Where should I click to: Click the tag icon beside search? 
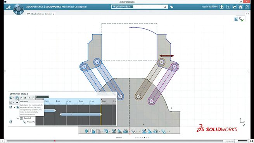coord(171,7)
